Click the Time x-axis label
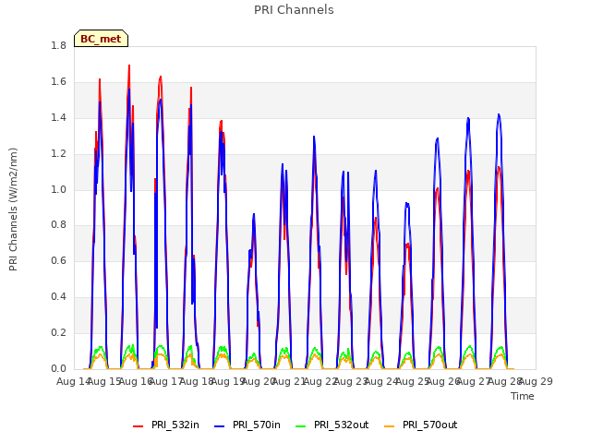 point(523,396)
